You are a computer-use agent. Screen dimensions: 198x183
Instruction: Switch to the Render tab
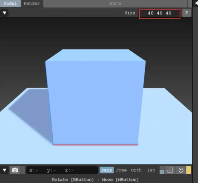[32, 3]
